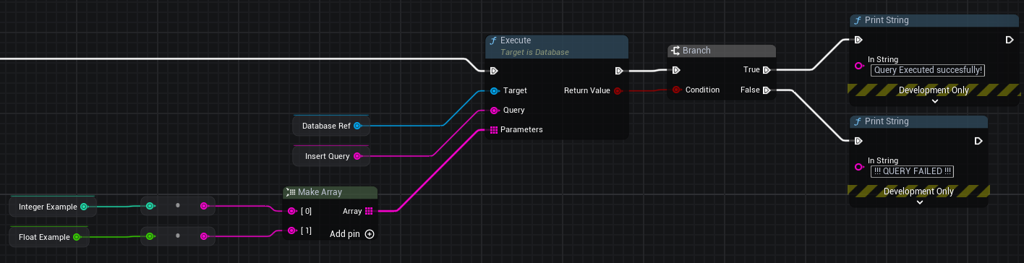Click the Branch Condition pin
Viewport: 1024px width, 263px height.
pos(676,90)
